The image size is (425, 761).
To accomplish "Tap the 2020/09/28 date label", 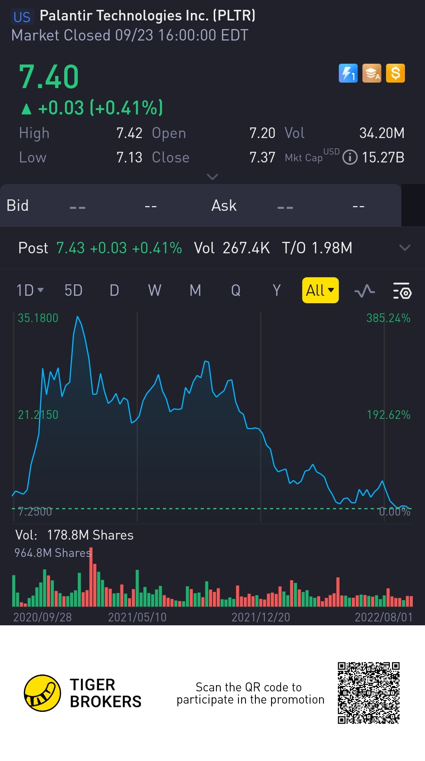I will tap(42, 617).
